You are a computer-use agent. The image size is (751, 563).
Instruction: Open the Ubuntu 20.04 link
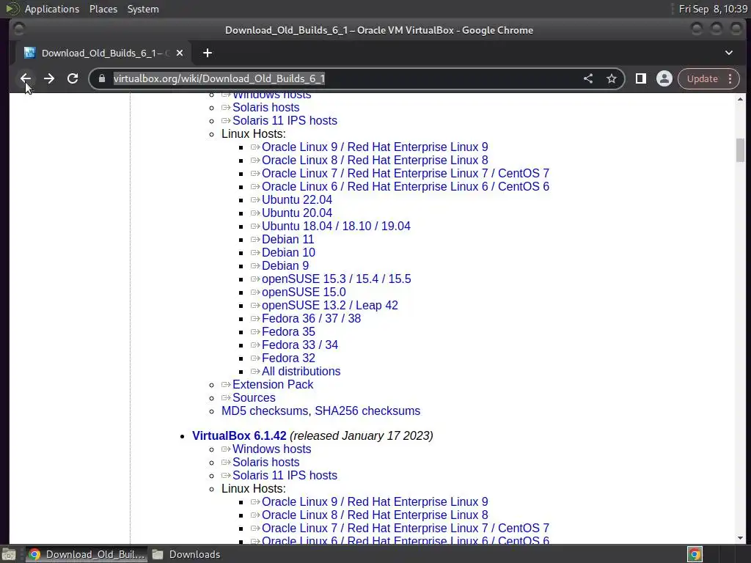click(x=296, y=213)
